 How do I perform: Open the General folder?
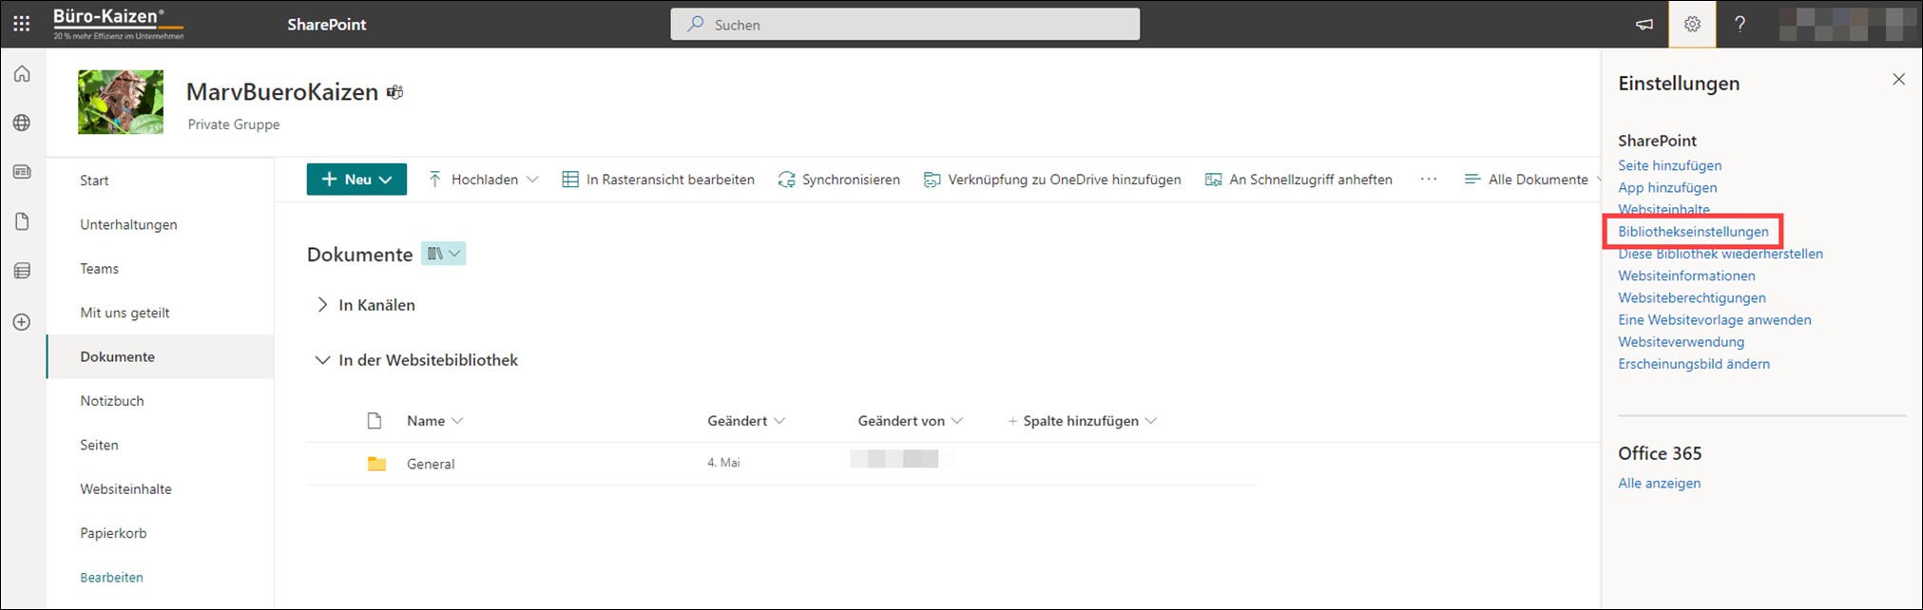tap(431, 464)
